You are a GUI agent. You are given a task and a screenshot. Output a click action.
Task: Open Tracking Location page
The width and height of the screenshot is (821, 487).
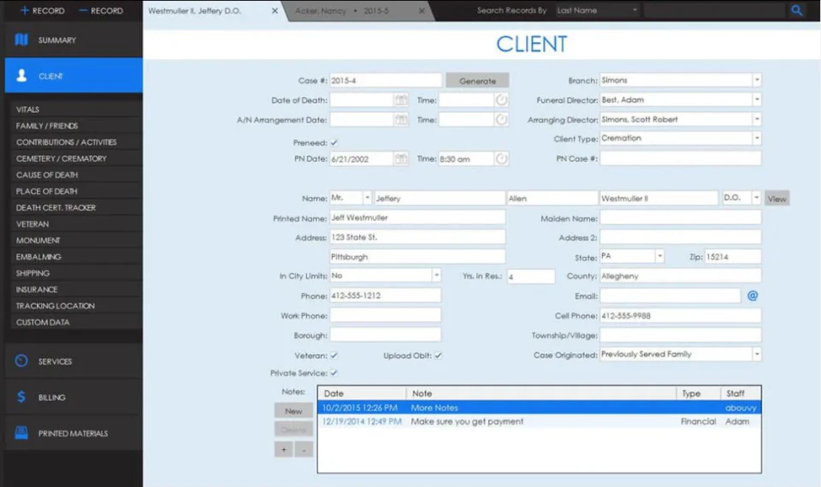tap(76, 306)
